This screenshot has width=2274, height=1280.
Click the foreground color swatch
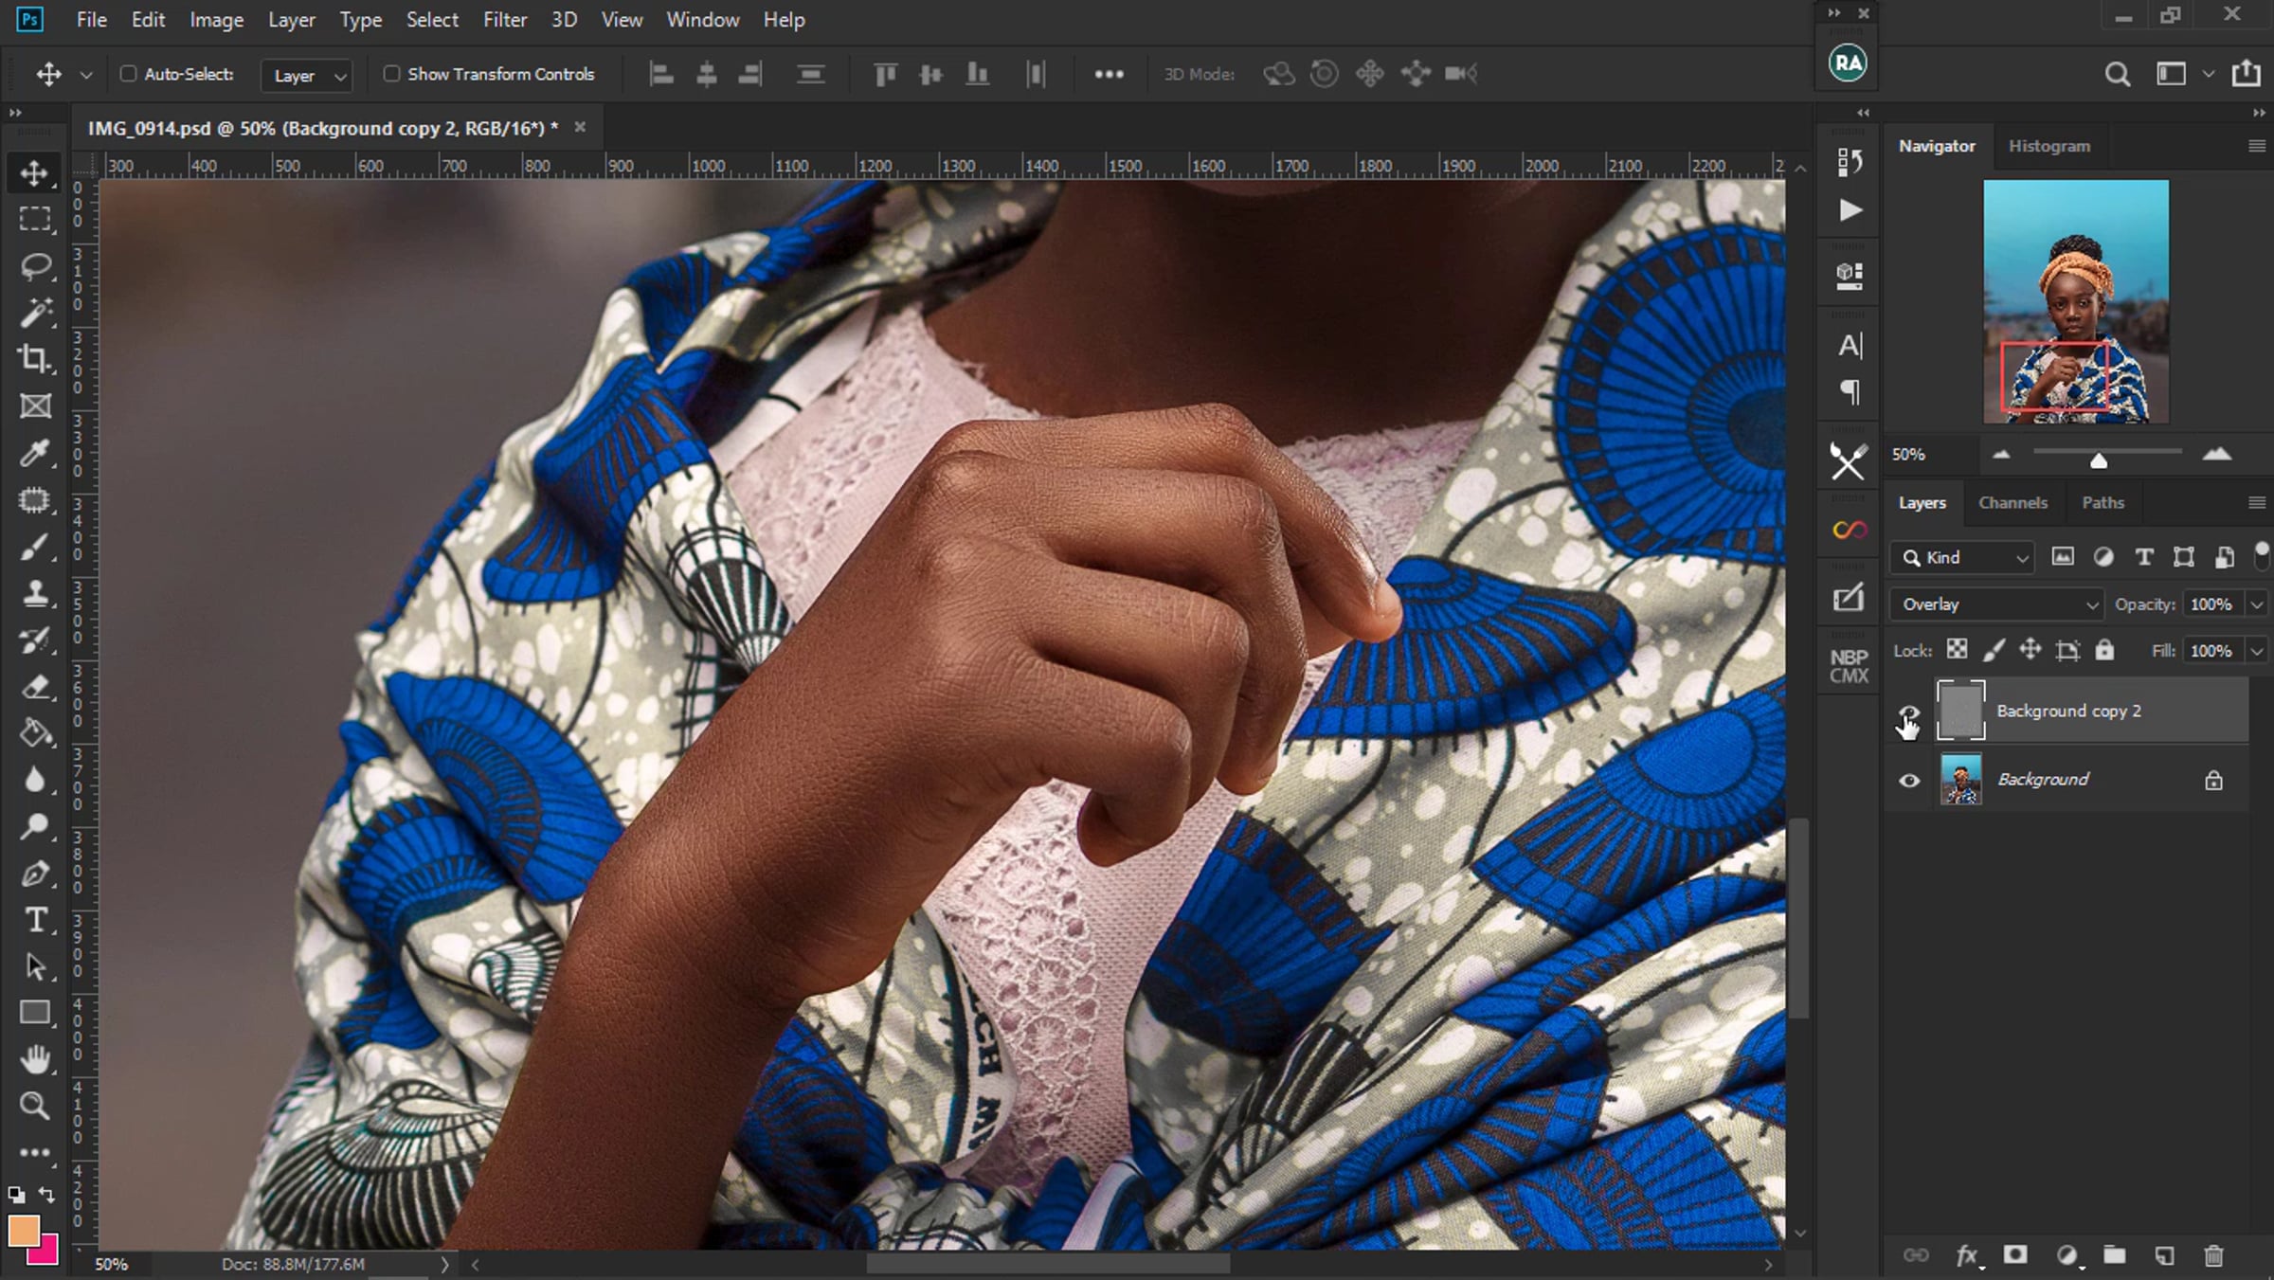(x=24, y=1231)
